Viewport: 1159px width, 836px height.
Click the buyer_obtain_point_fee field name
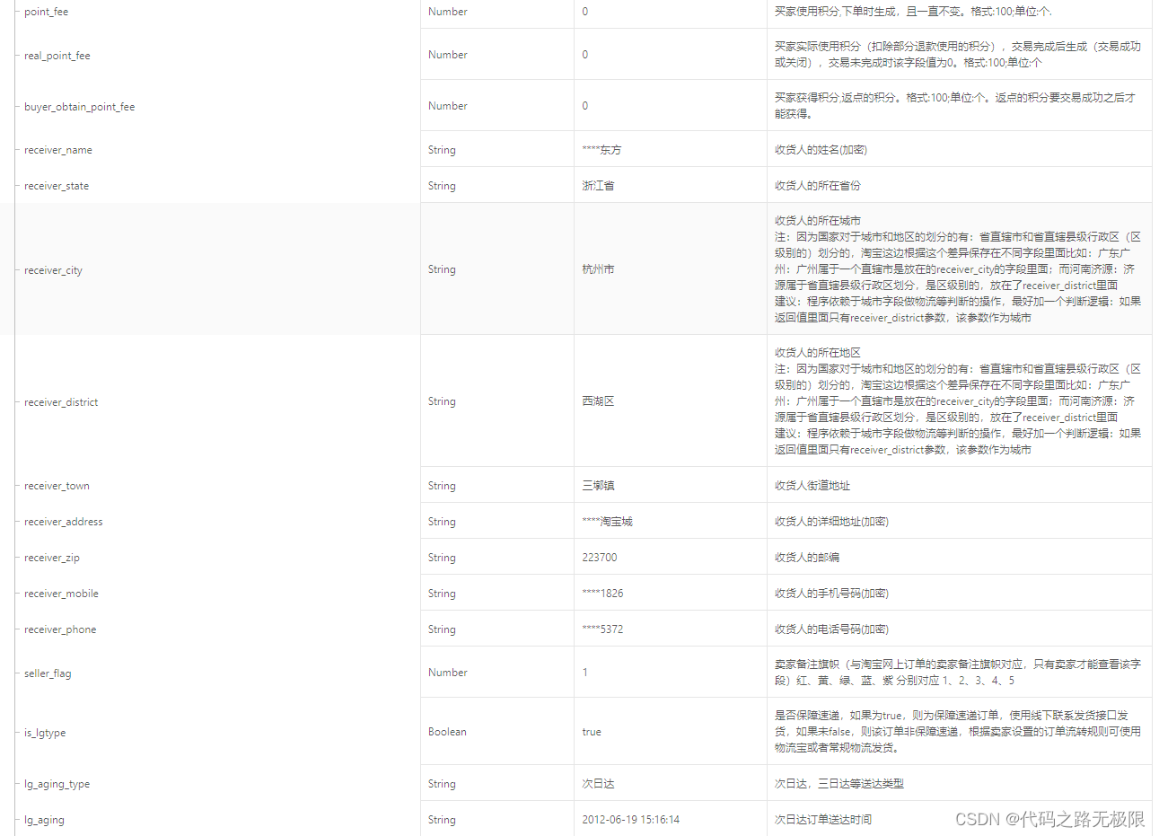tap(79, 107)
